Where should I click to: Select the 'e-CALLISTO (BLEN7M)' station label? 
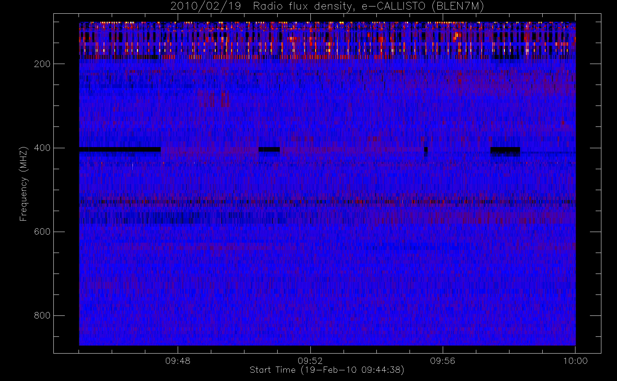tap(423, 6)
